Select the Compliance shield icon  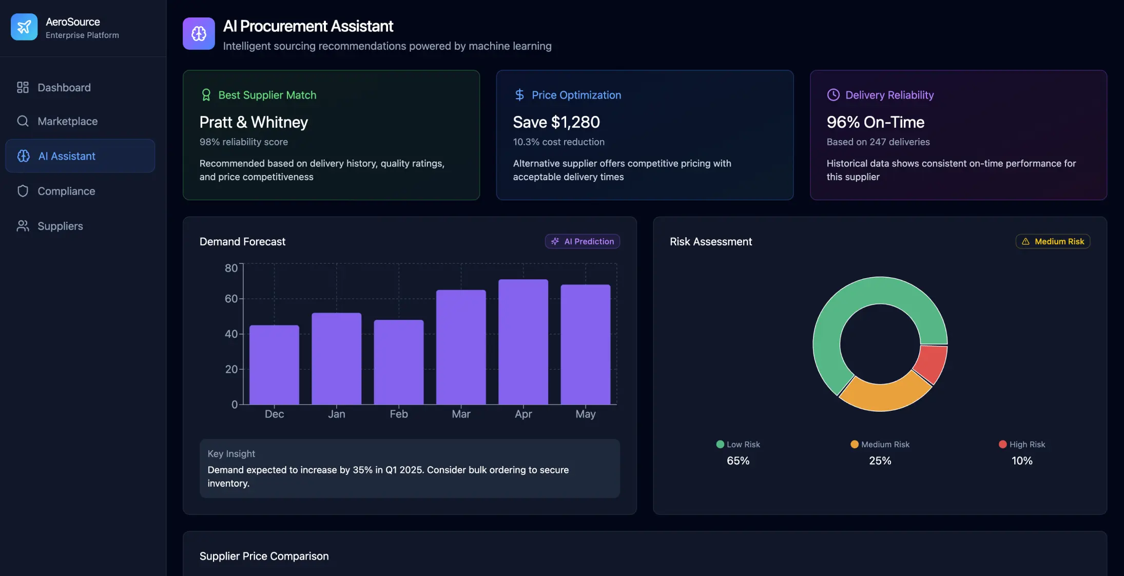(23, 190)
